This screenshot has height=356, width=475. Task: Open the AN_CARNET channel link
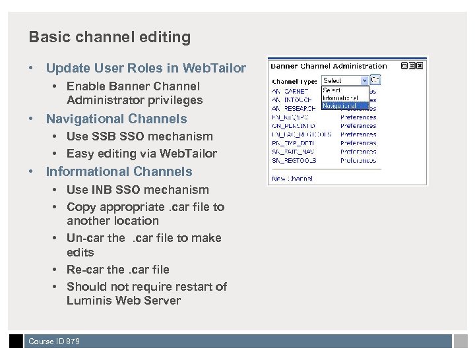290,91
